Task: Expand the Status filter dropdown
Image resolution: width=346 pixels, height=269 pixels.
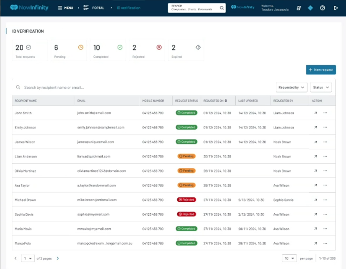Action: pyautogui.click(x=321, y=87)
